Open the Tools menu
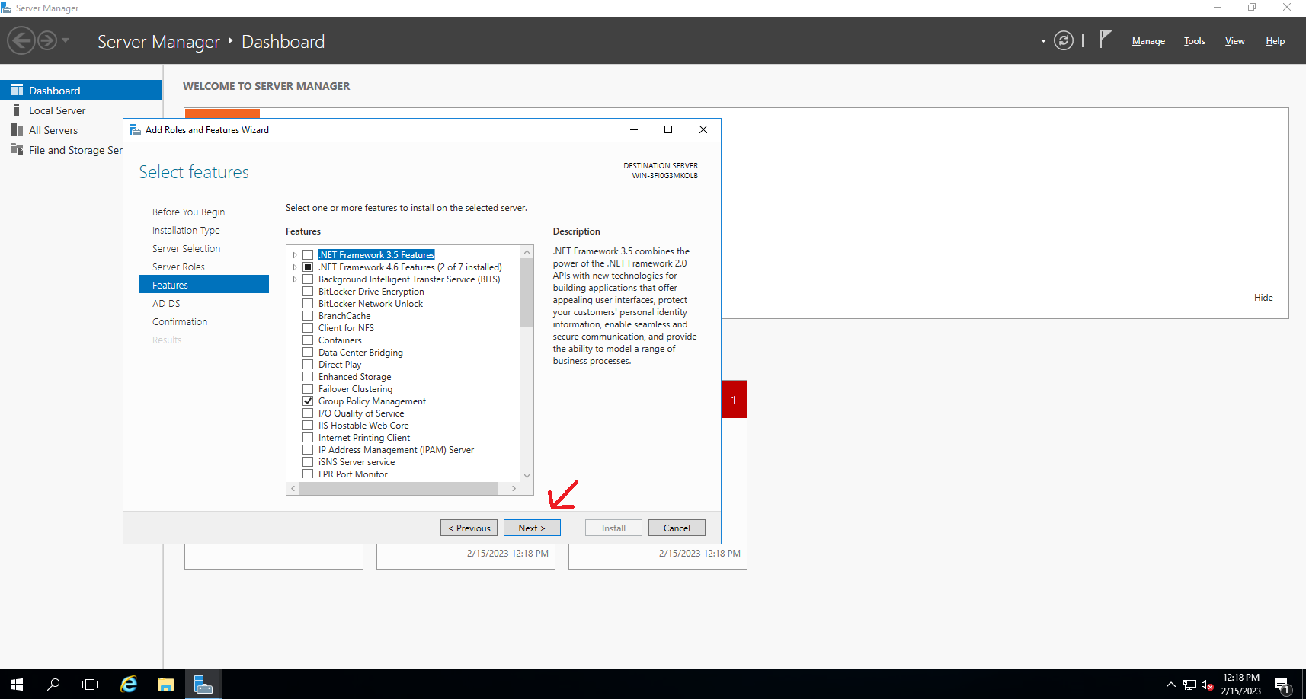Screen dimensions: 1306x699 point(1194,41)
